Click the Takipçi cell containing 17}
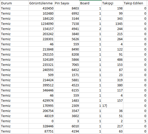The width and height of the screenshot is (148, 134). pyautogui.click(x=112, y=106)
